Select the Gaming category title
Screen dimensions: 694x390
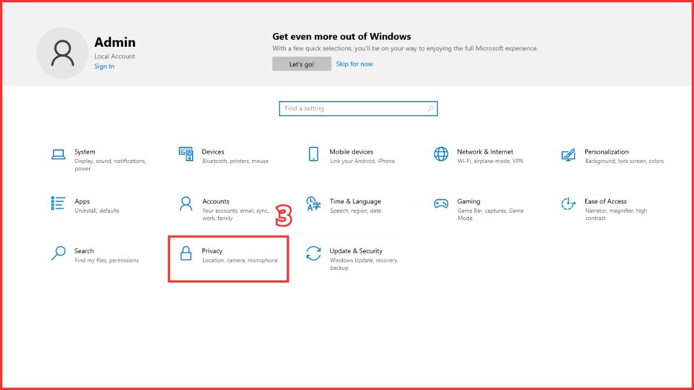tap(468, 202)
